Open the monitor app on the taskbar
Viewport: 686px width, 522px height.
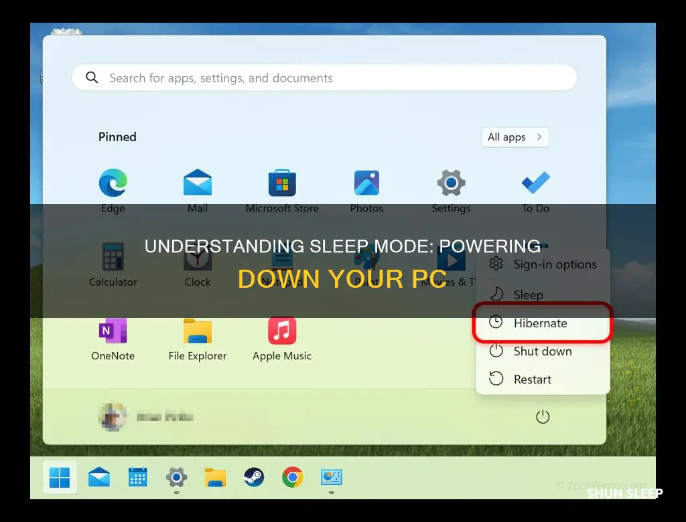click(x=331, y=477)
